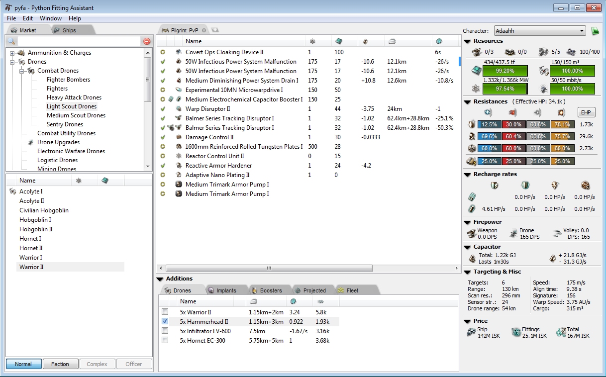This screenshot has height=377, width=606.
Task: Click the hull resistance row icon
Action: tap(472, 149)
